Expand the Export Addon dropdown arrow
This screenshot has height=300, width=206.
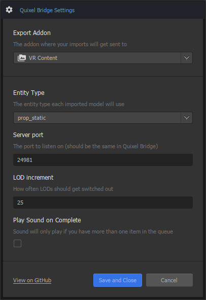187,58
